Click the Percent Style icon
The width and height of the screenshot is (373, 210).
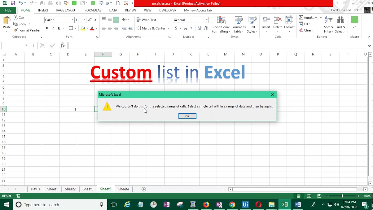[185, 28]
